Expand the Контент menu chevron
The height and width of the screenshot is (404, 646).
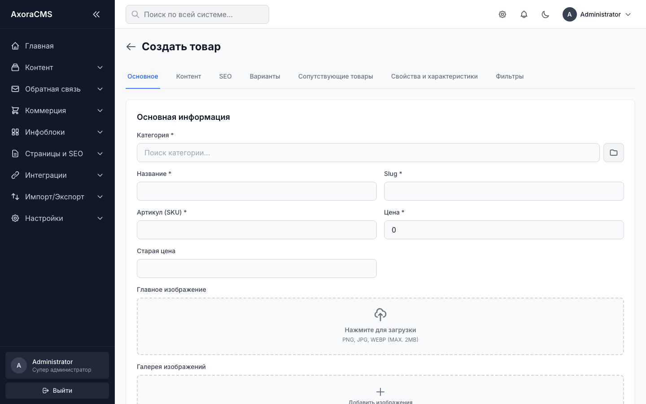(x=100, y=67)
